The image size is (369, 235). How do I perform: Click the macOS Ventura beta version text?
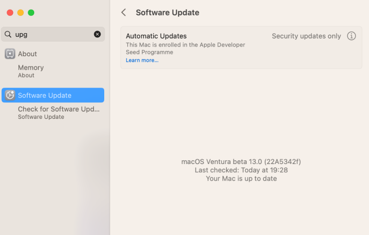point(241,162)
